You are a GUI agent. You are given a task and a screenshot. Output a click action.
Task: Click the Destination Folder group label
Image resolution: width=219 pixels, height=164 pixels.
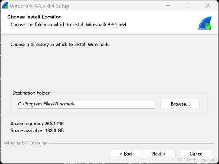coord(31,93)
